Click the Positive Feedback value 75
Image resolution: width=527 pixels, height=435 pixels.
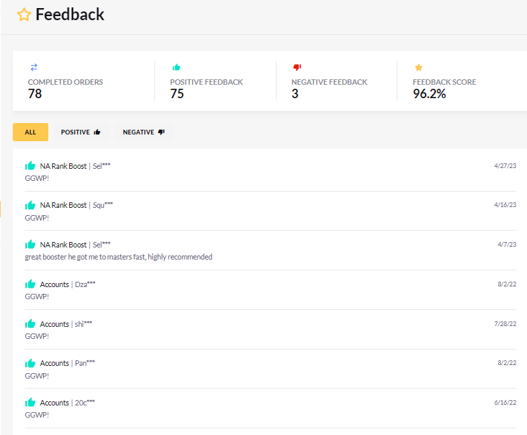point(177,93)
